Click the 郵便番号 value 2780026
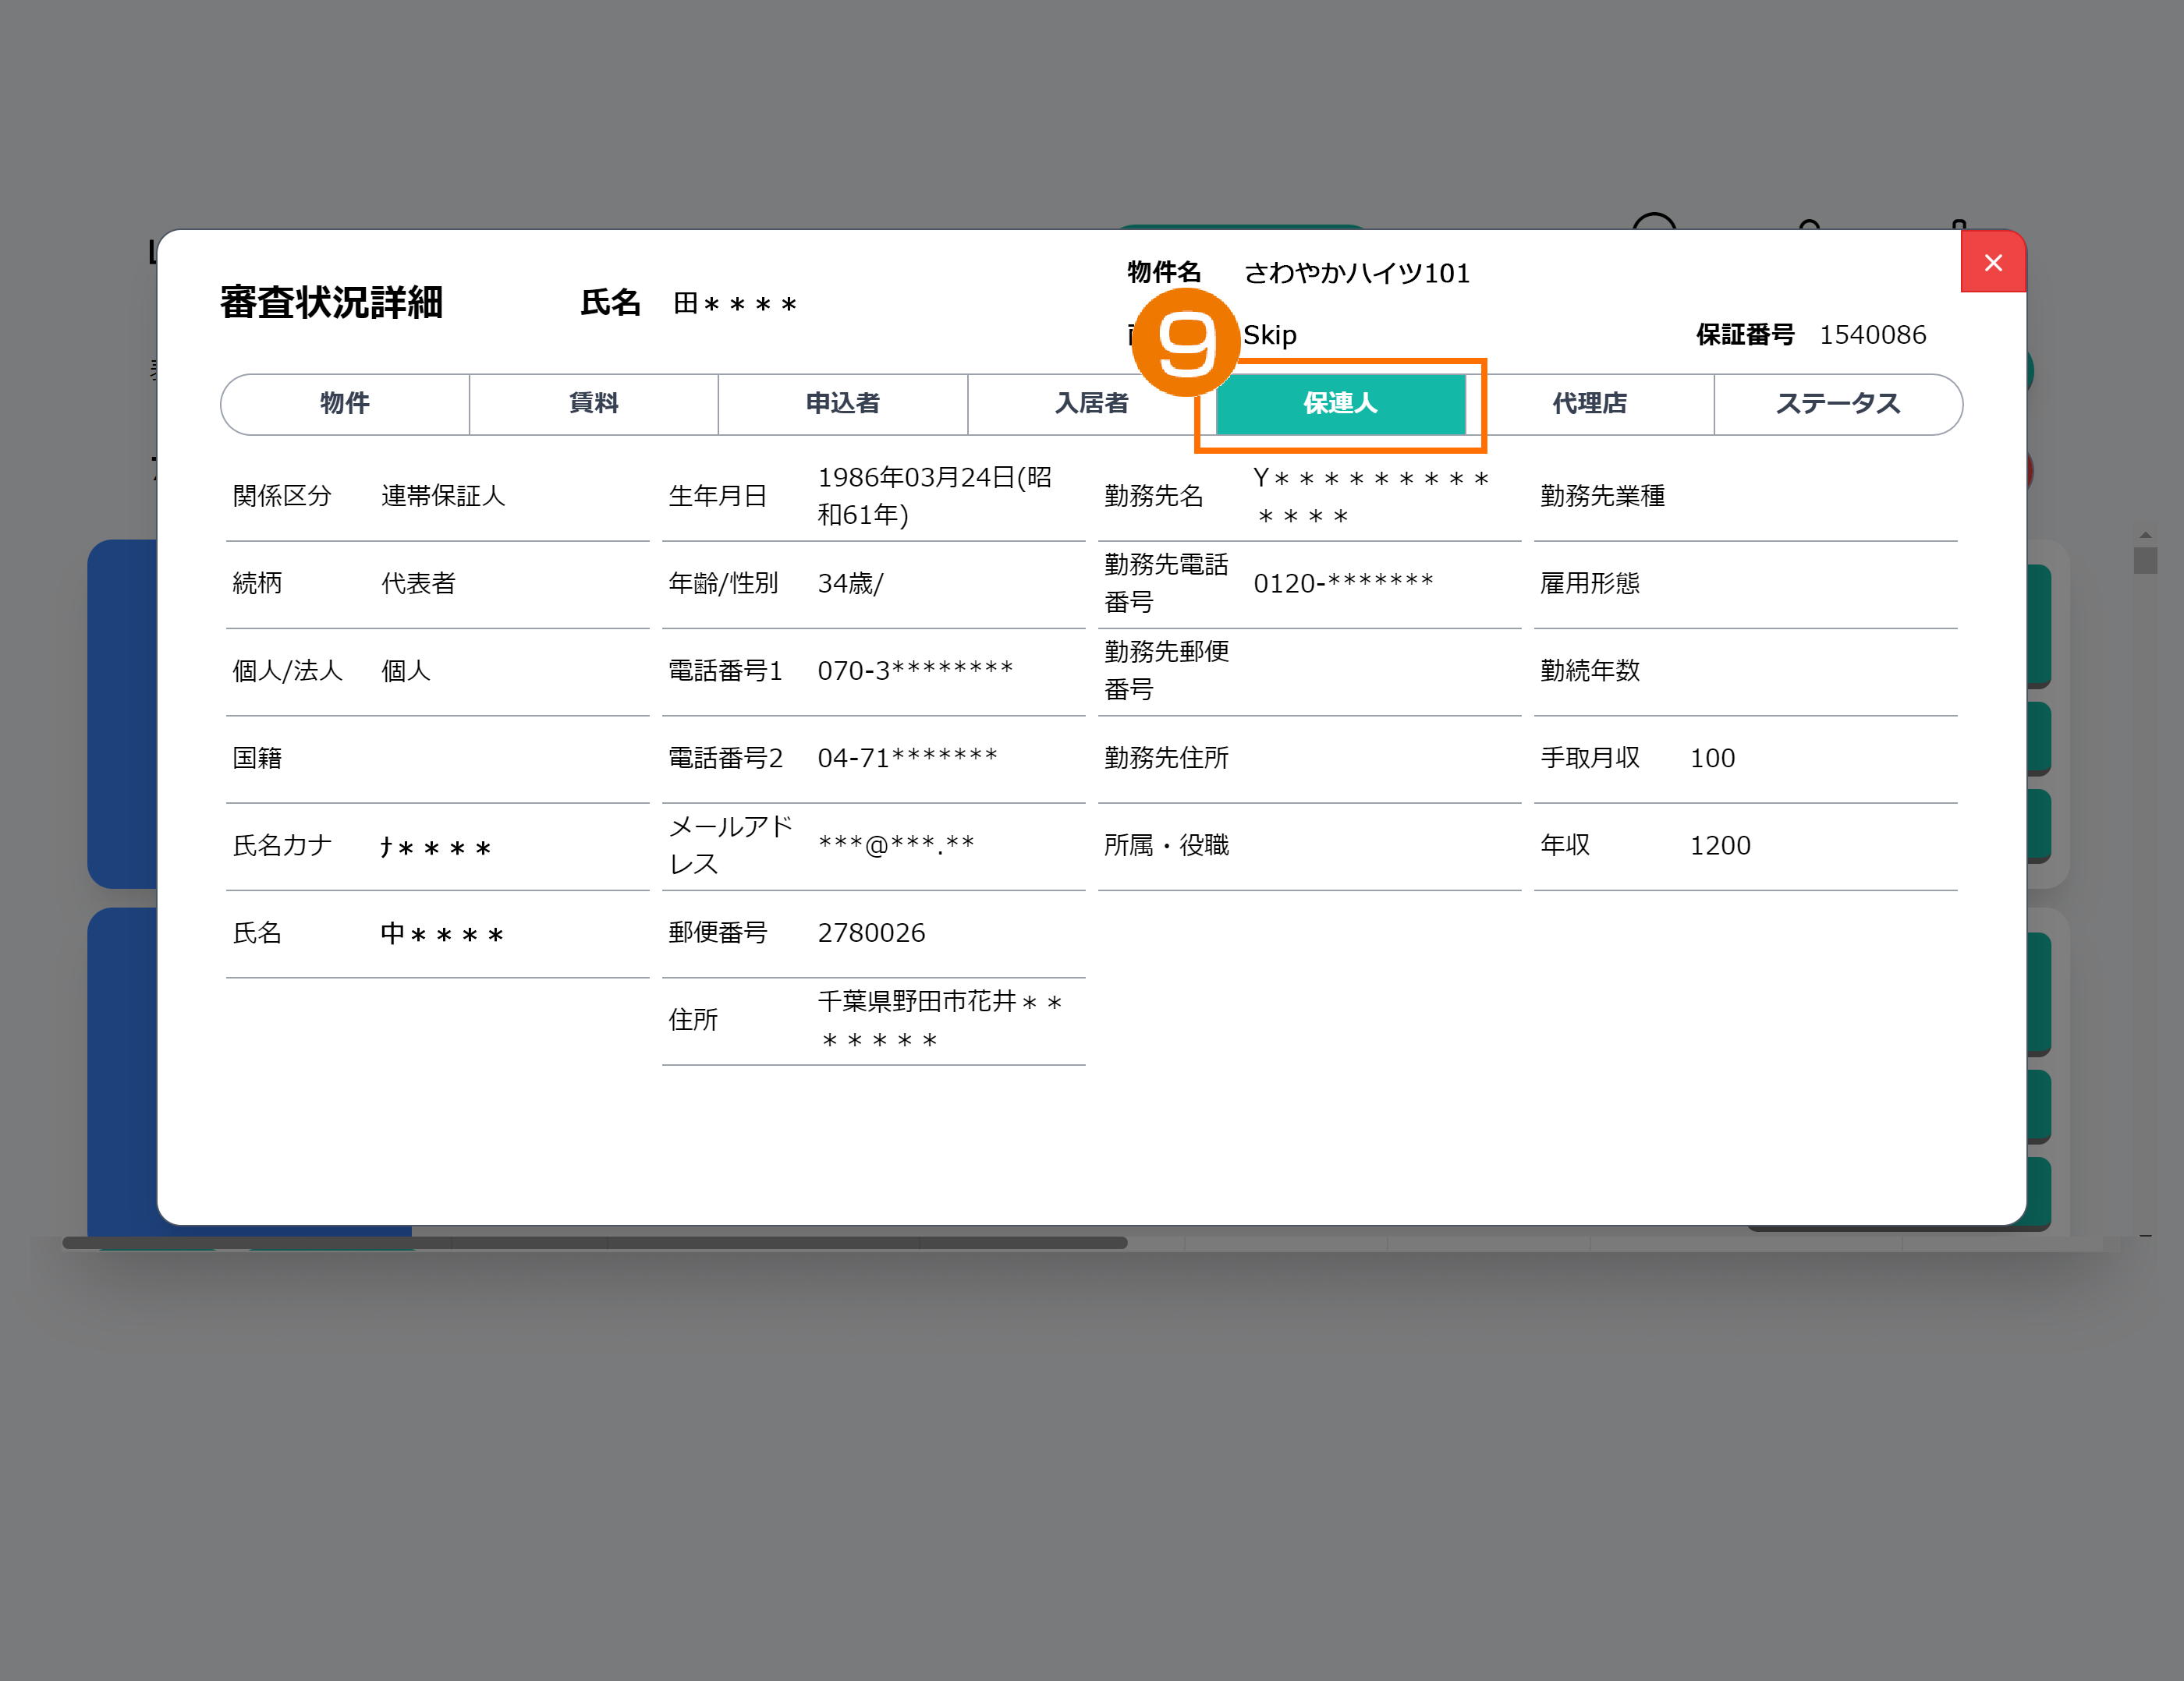The image size is (2184, 1681). click(871, 933)
